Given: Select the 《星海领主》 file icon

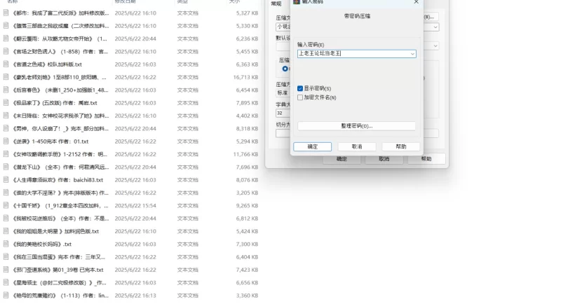Looking at the screenshot, I should (x=6, y=282).
